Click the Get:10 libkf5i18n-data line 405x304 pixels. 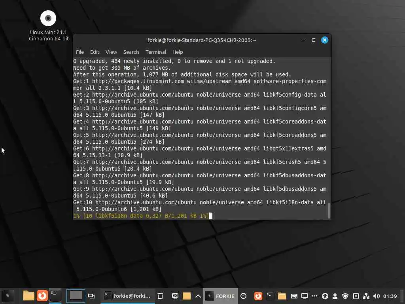tap(199, 205)
